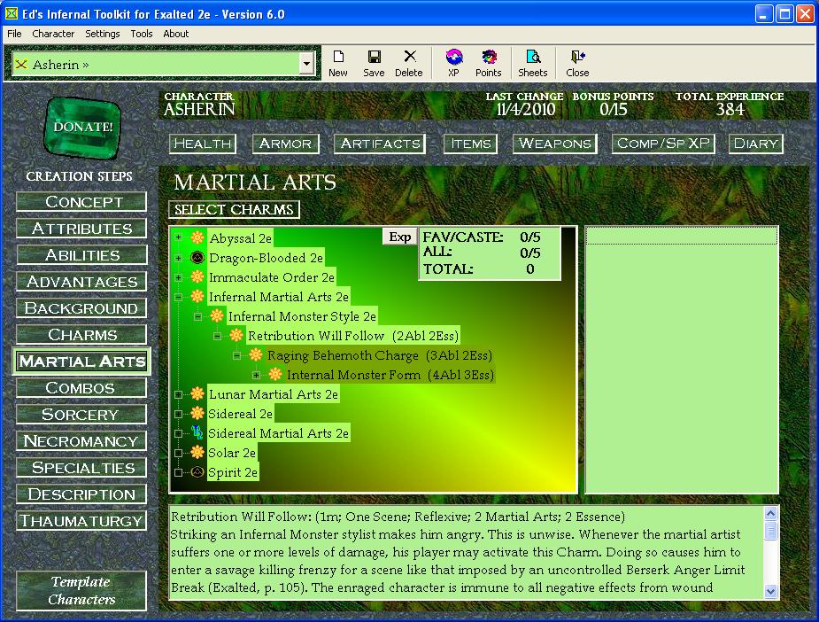Go to the Thaumaturgy creation step
Viewport: 819px width, 622px height.
point(81,521)
